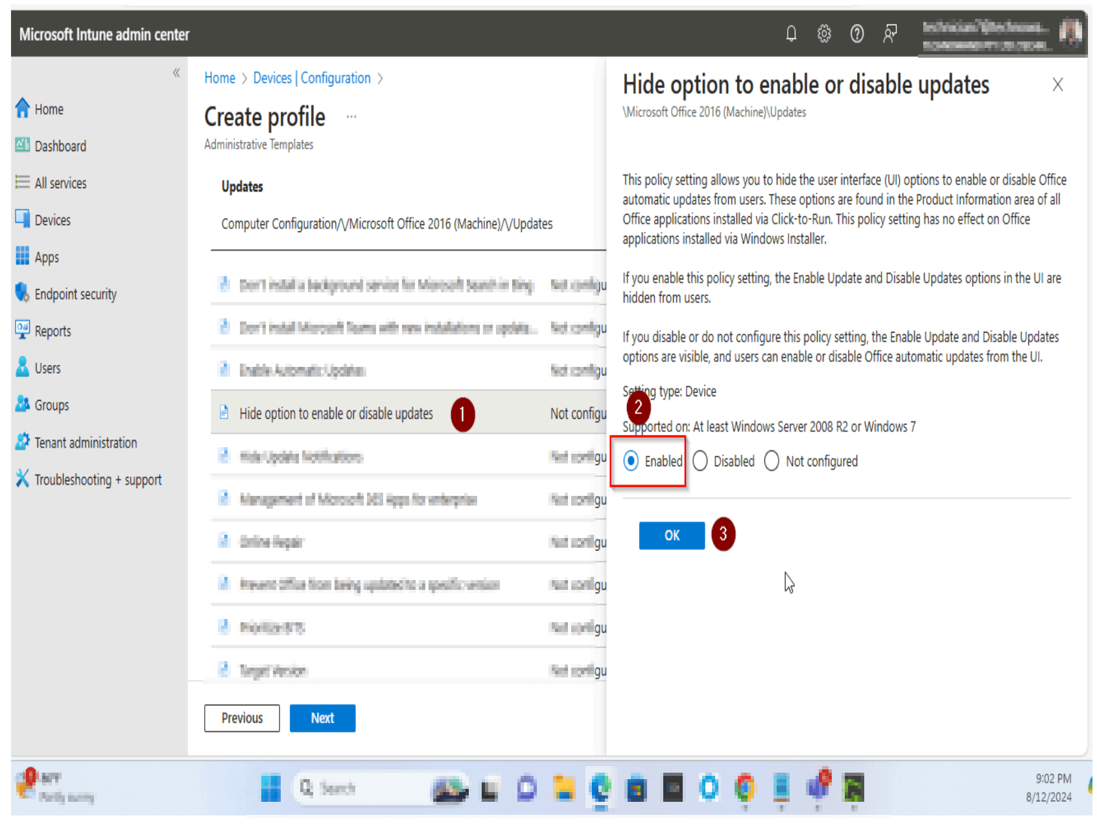Screen dimensions: 1097x831
Task: Select the Disabled radio button
Action: click(x=700, y=461)
